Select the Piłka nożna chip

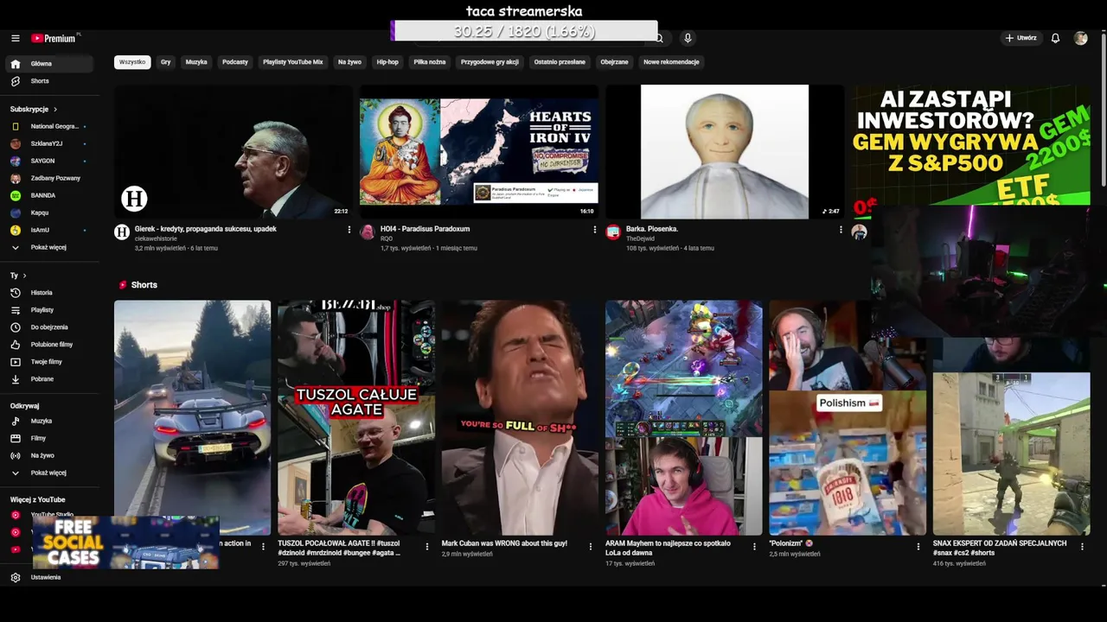(x=430, y=62)
